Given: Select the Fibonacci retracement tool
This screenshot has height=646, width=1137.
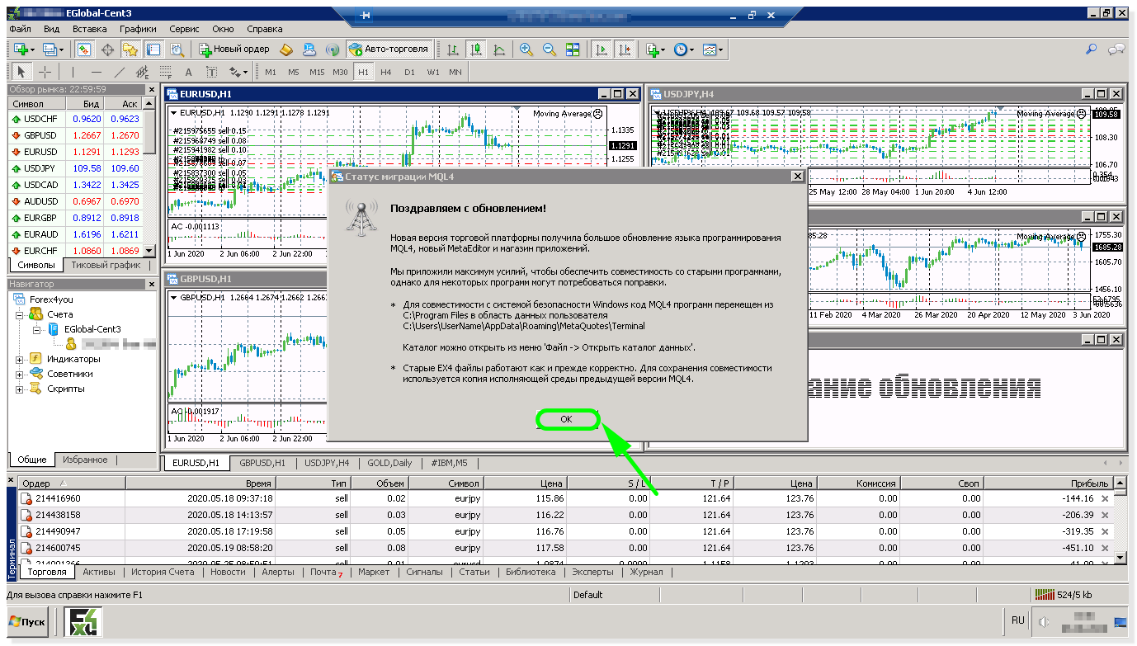Looking at the screenshot, I should [165, 72].
